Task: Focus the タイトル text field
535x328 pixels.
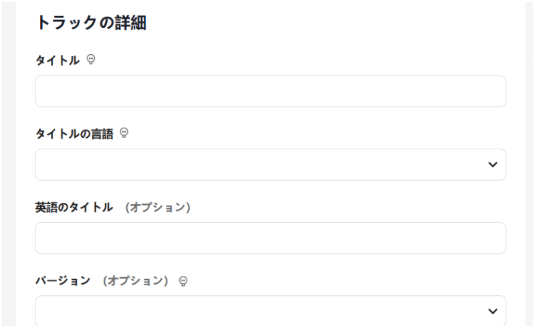Action: click(270, 91)
